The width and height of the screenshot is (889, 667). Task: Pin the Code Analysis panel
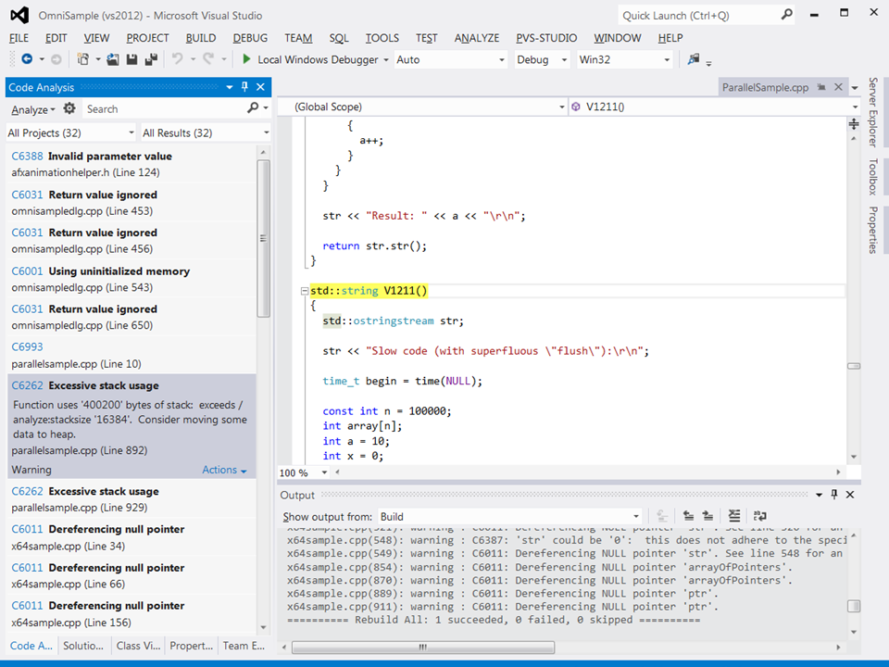click(x=244, y=87)
